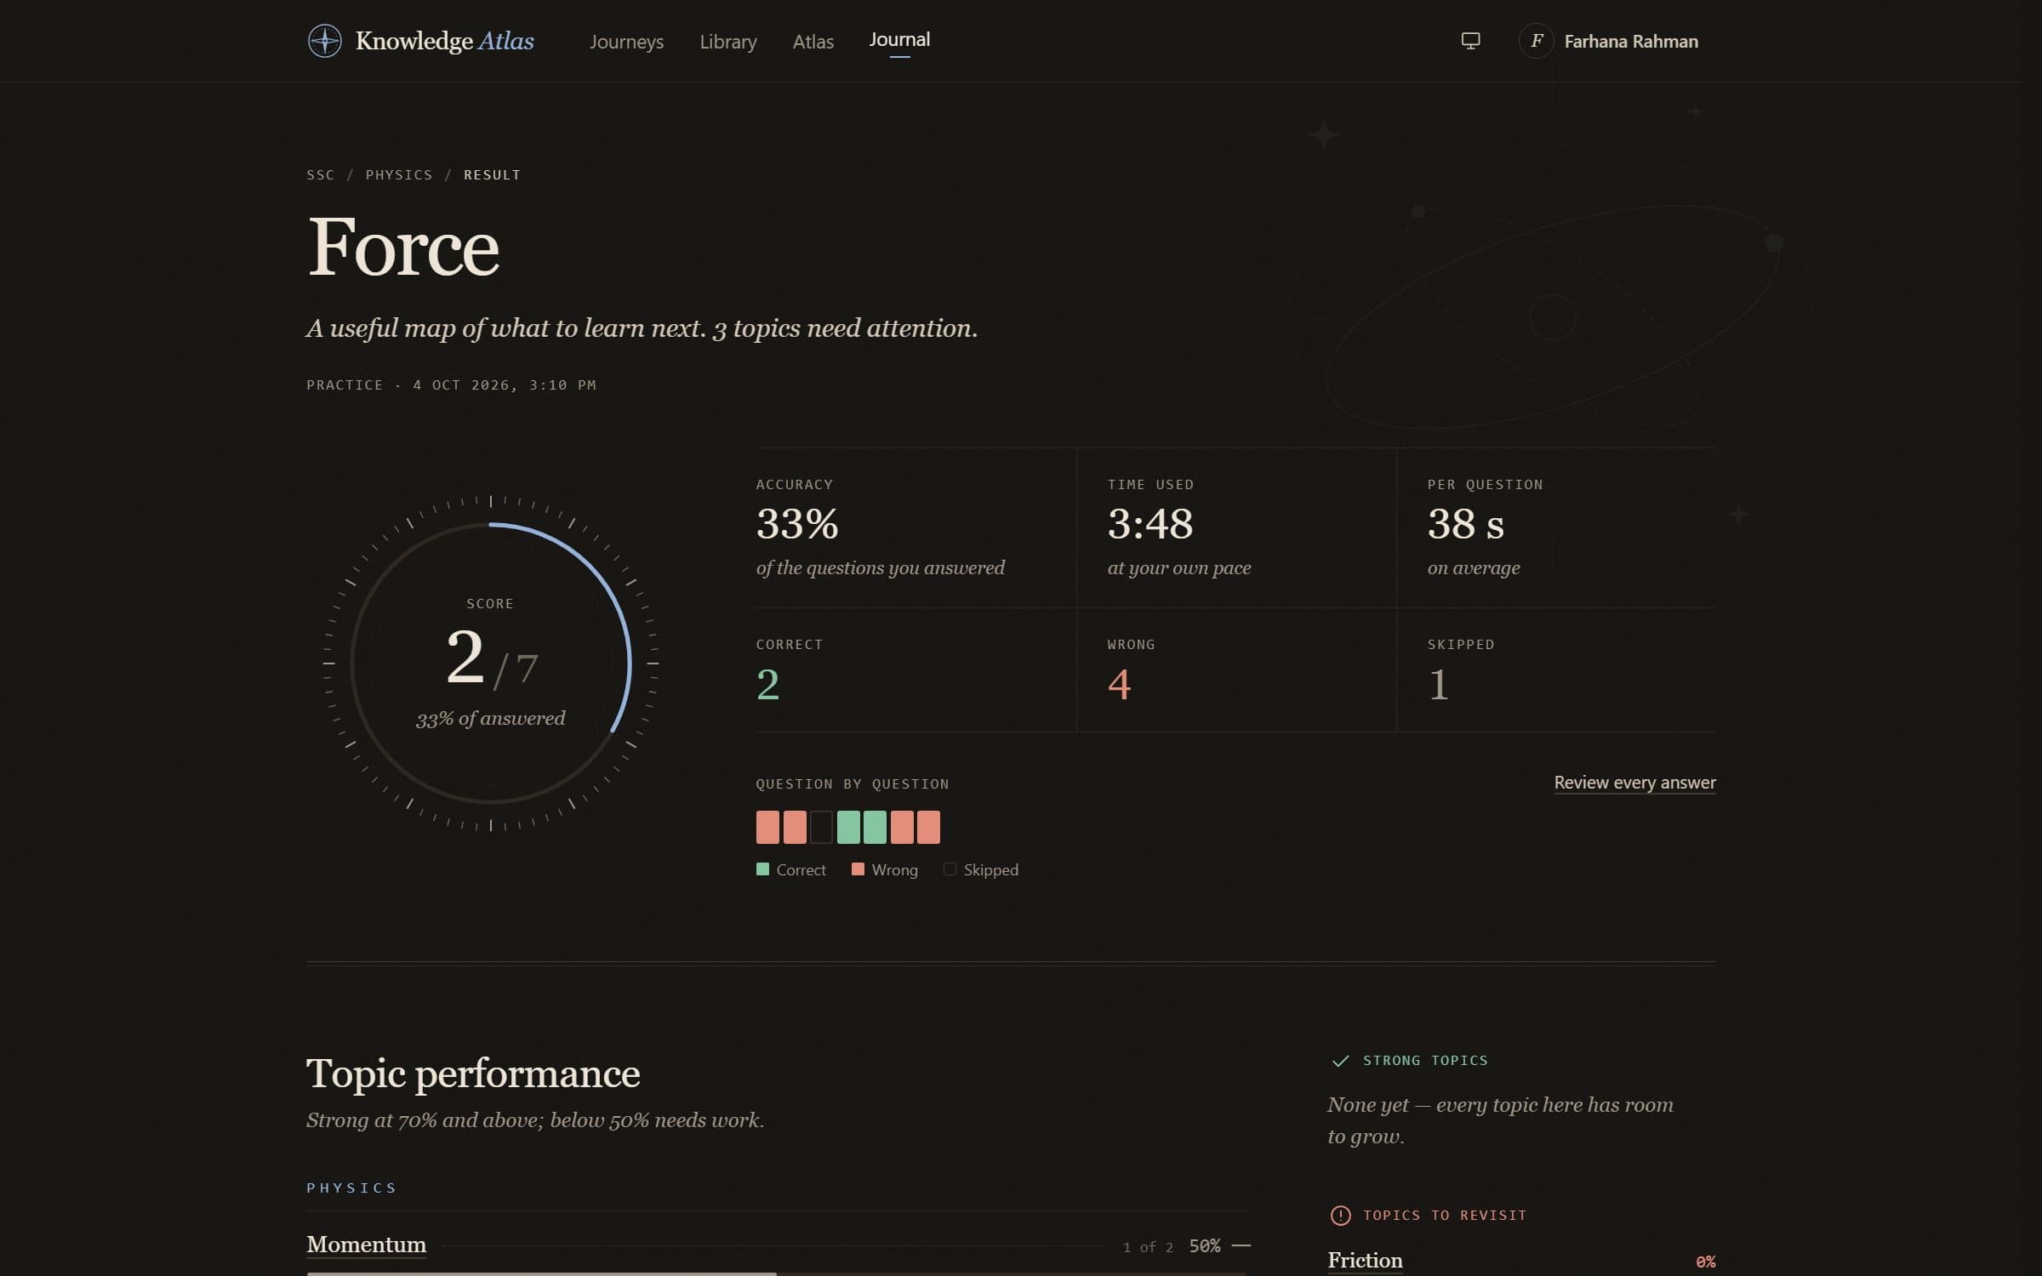2042x1276 pixels.
Task: Click the Per Question 38 s value
Action: pos(1465,523)
